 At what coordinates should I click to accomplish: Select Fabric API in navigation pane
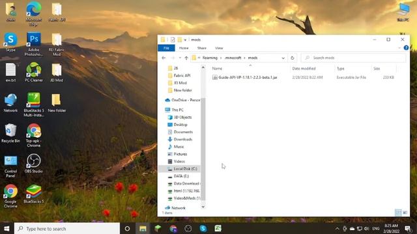(182, 75)
